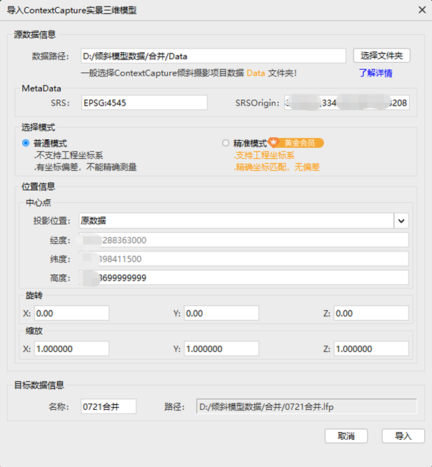
Task: Open the 投影位置 dropdown arrow
Action: coord(401,221)
